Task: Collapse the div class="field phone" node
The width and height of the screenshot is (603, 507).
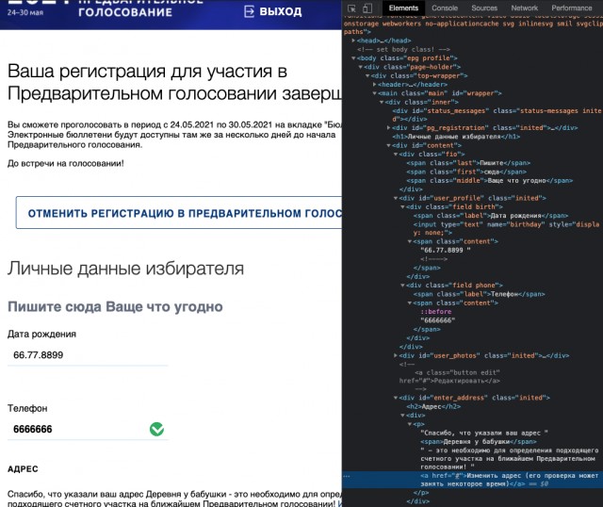Action: coord(402,286)
